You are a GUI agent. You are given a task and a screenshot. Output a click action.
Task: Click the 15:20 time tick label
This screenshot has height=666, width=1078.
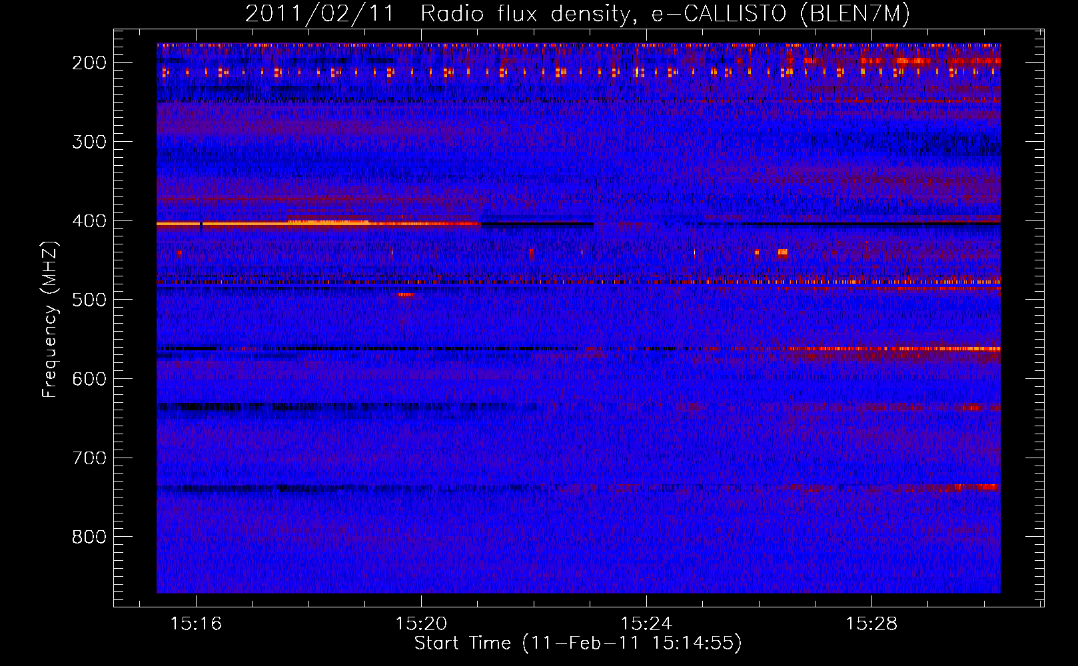click(x=421, y=624)
